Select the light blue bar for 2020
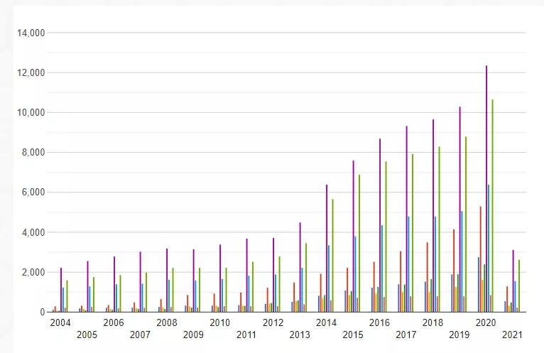This screenshot has height=353, width=544. [x=489, y=249]
